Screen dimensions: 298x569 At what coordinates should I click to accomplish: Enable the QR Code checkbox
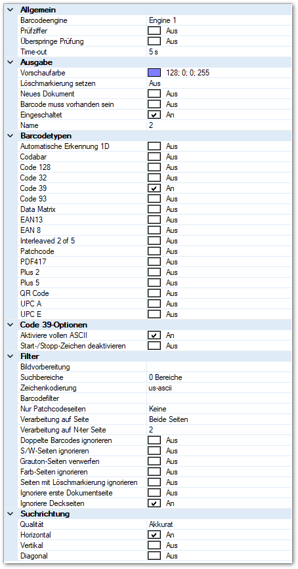[x=154, y=293]
